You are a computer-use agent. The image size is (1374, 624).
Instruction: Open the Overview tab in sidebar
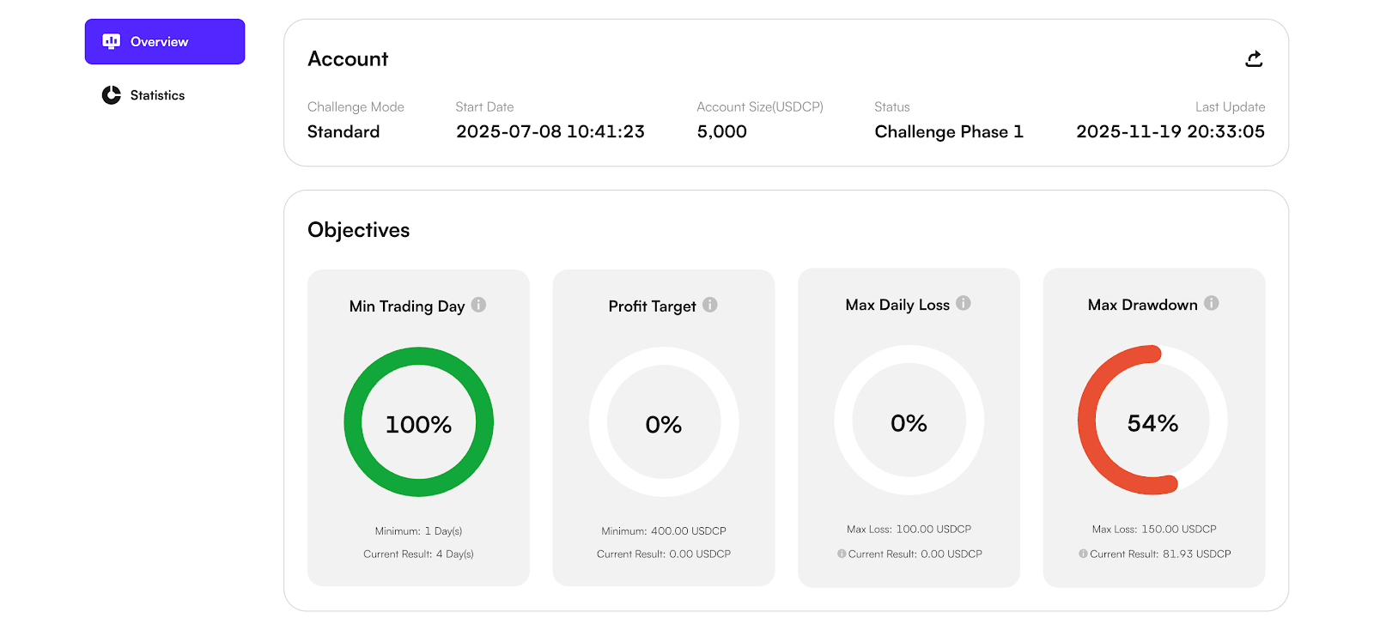point(165,41)
